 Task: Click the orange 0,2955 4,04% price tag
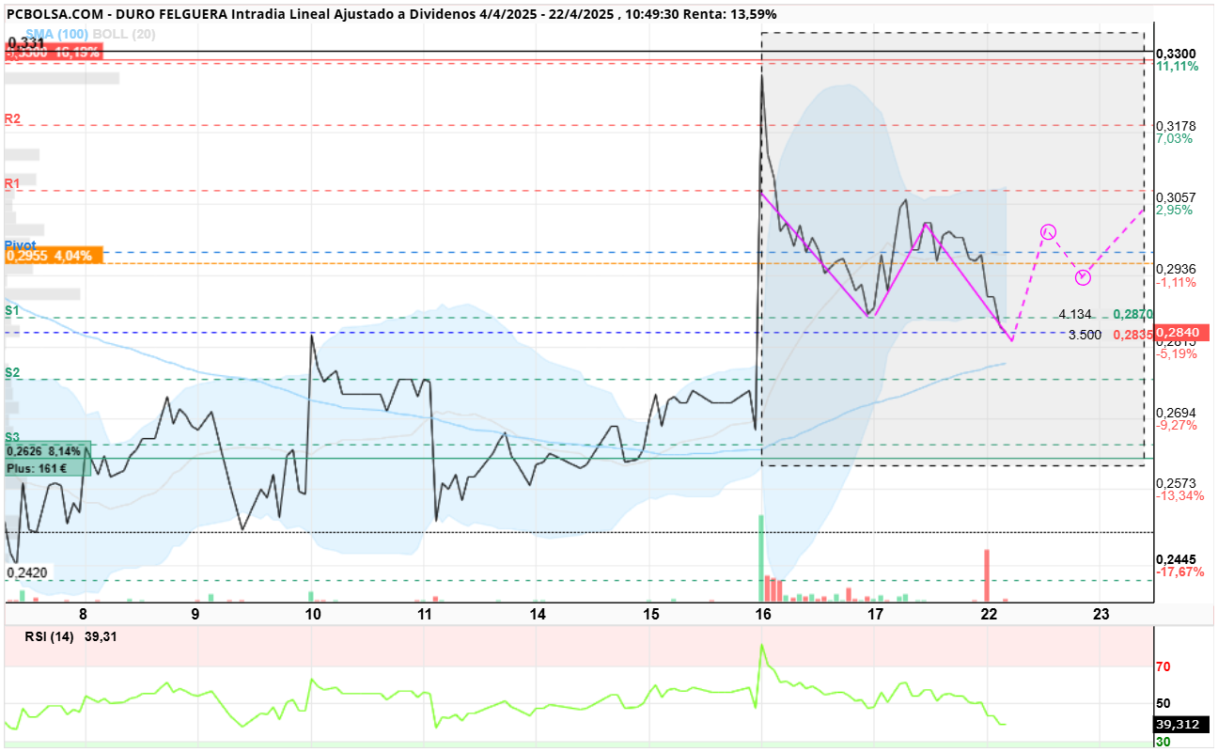(x=53, y=256)
